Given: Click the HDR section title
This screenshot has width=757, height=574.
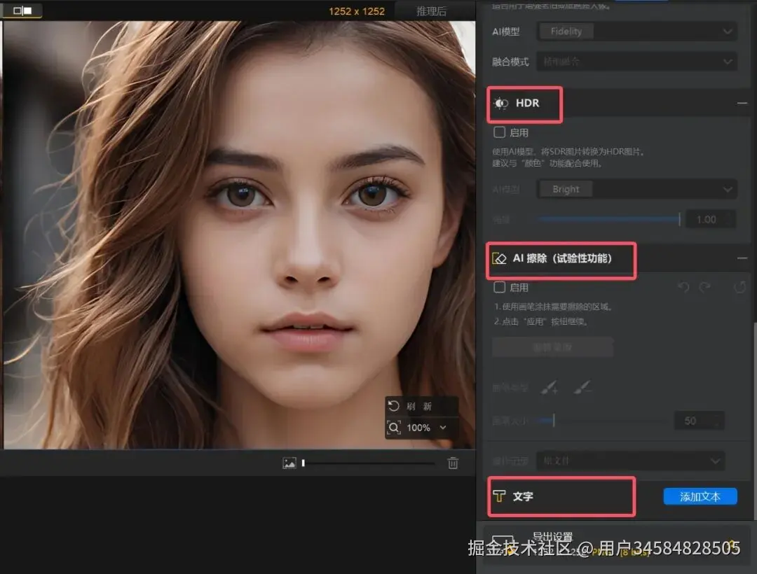Looking at the screenshot, I should click(527, 103).
